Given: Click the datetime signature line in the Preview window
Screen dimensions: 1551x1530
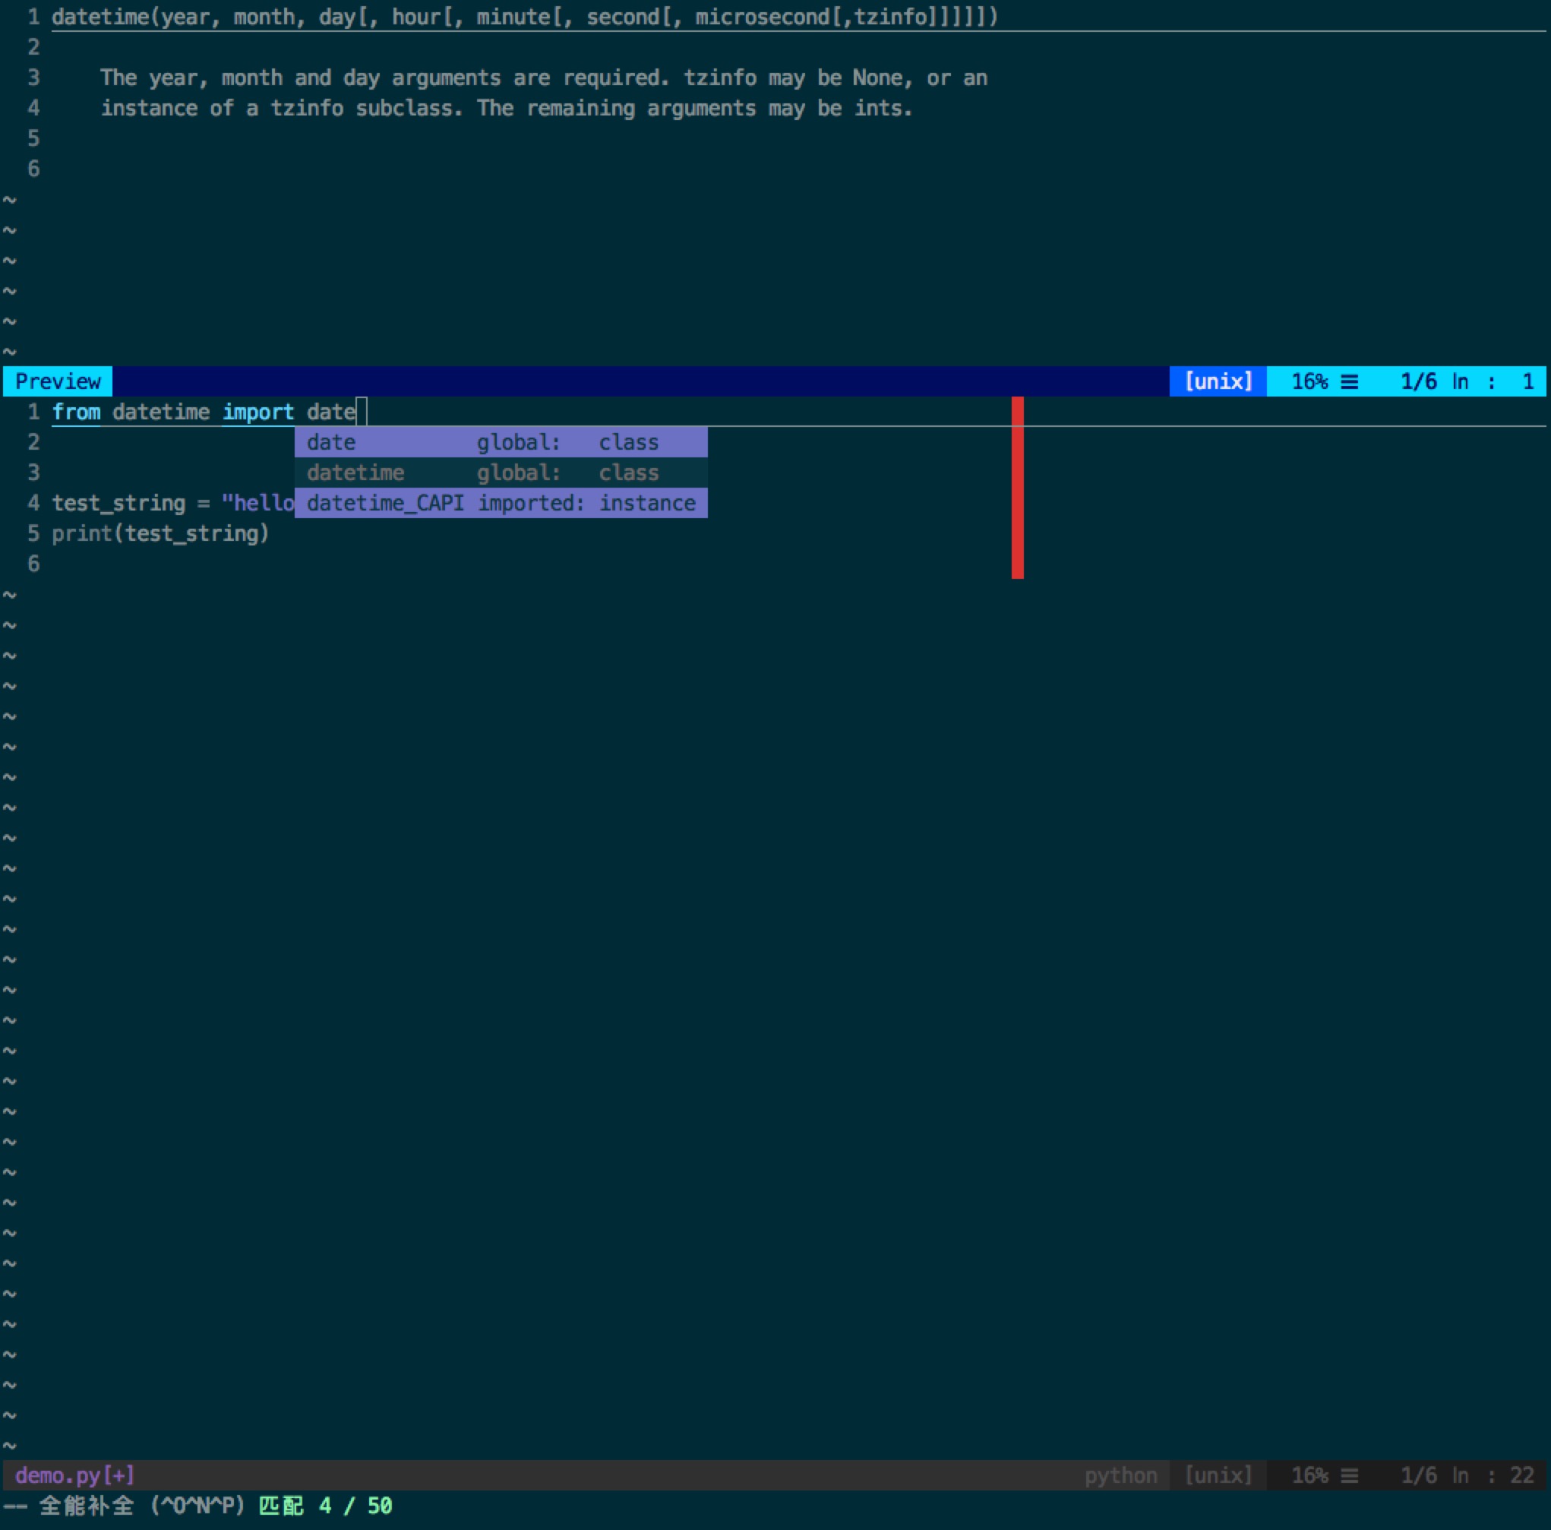Looking at the screenshot, I should point(525,17).
